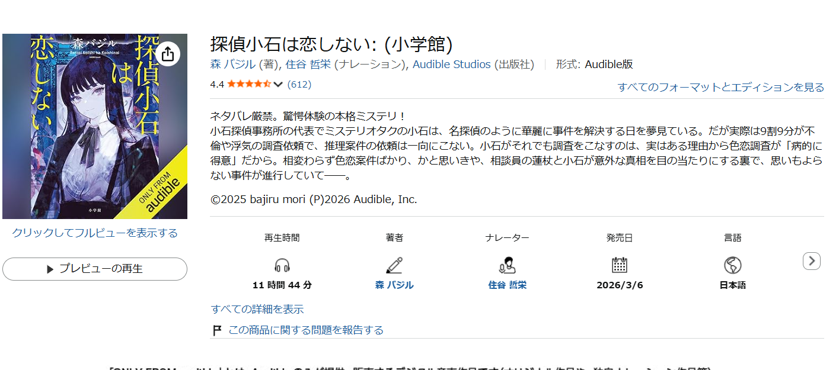839x370 pixels.
Task: Click the 形式: Audible版 format text
Action: coord(595,64)
